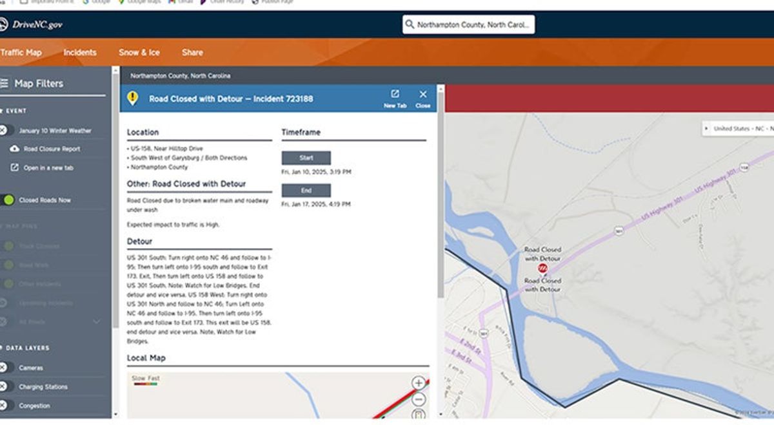Screen dimensions: 774x425
Task: Click Road Closure Report link
Action: [52, 149]
